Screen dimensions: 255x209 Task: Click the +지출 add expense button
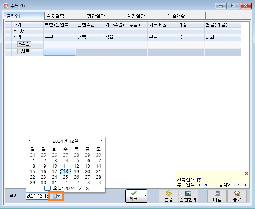(24, 51)
